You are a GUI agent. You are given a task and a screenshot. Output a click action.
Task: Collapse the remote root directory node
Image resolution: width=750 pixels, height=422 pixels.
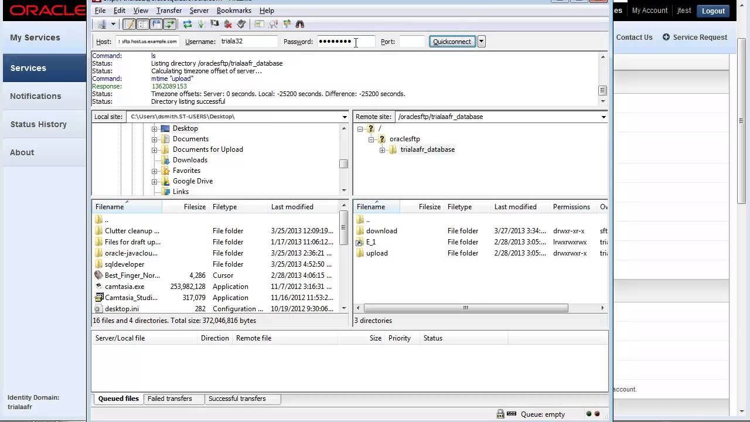coord(360,128)
